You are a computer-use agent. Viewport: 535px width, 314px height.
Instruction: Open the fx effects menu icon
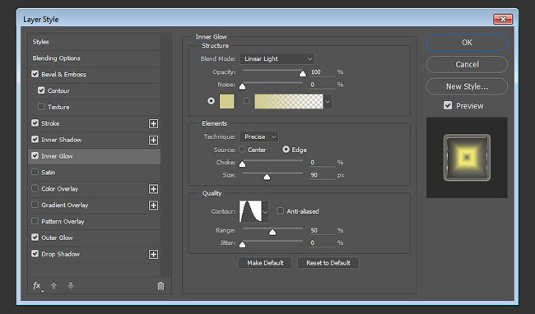click(37, 286)
